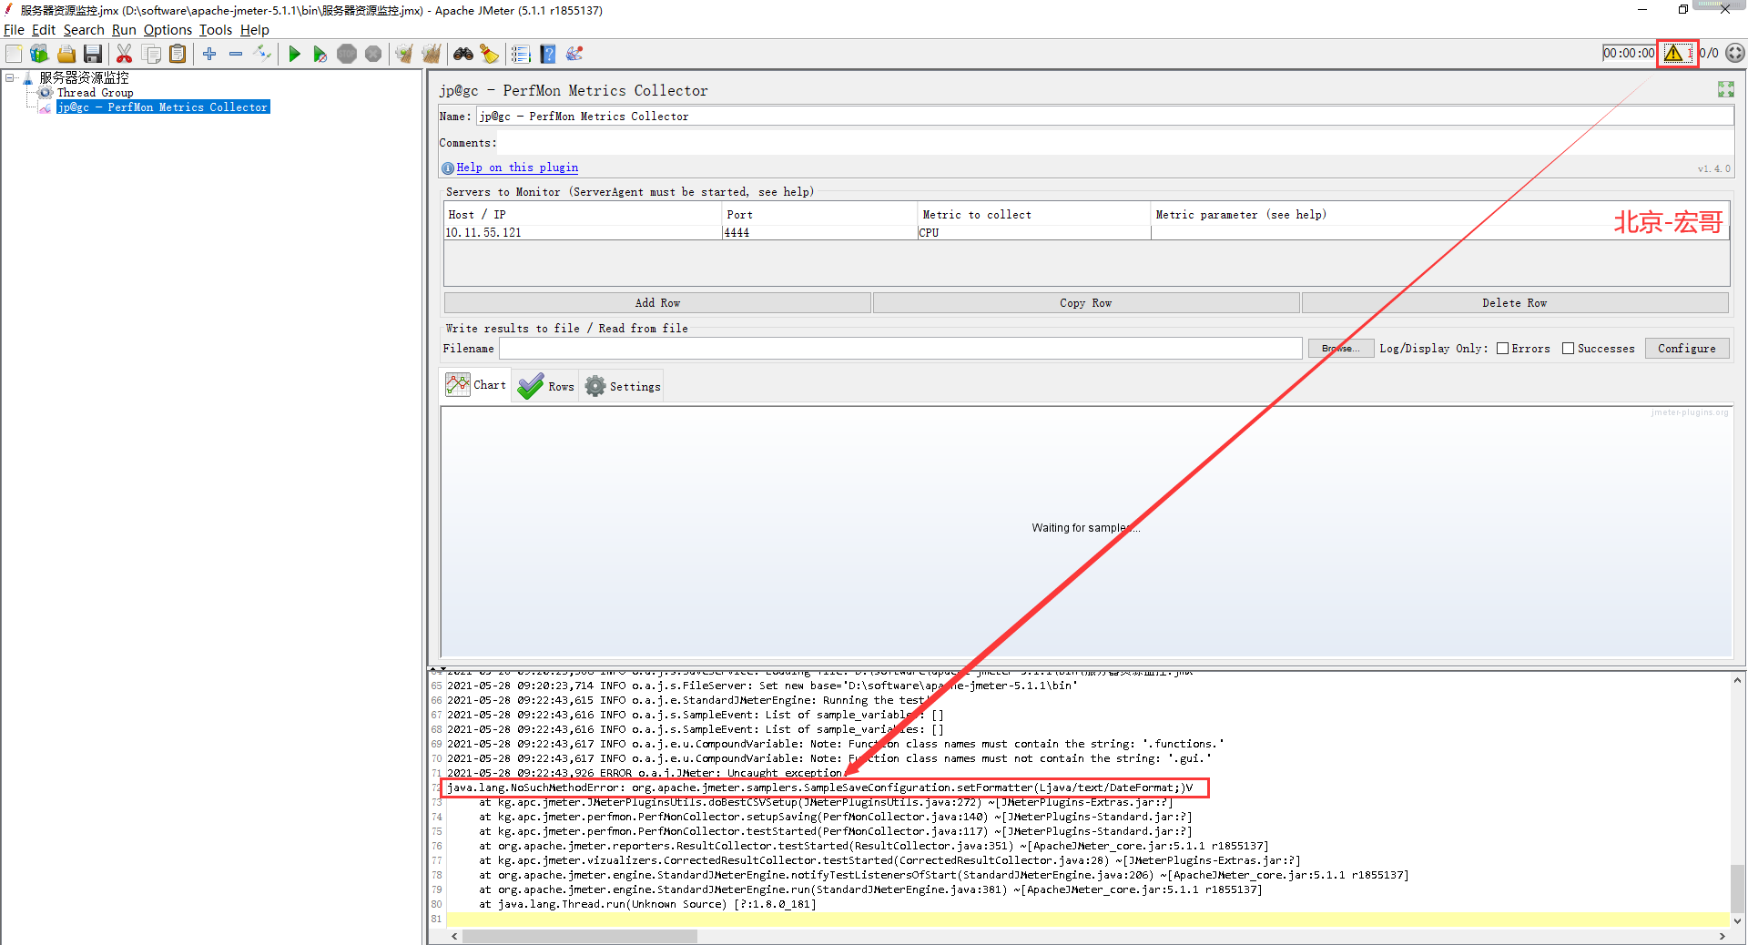The image size is (1748, 945).
Task: Open the Search menu
Action: tap(84, 29)
